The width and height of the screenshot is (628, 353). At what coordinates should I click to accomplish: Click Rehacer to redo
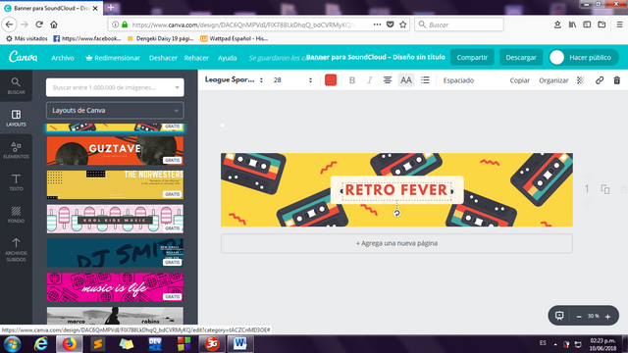coord(196,58)
